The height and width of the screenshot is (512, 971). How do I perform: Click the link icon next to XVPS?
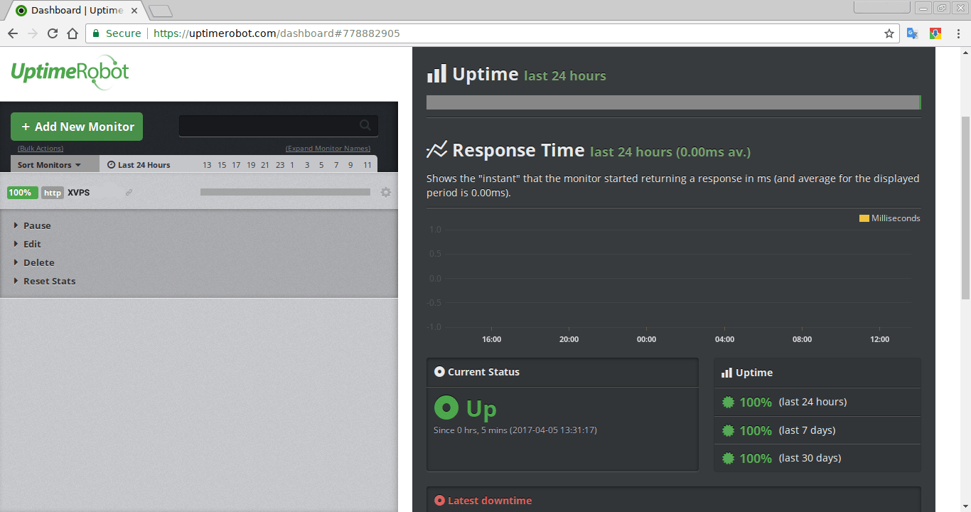coord(129,193)
